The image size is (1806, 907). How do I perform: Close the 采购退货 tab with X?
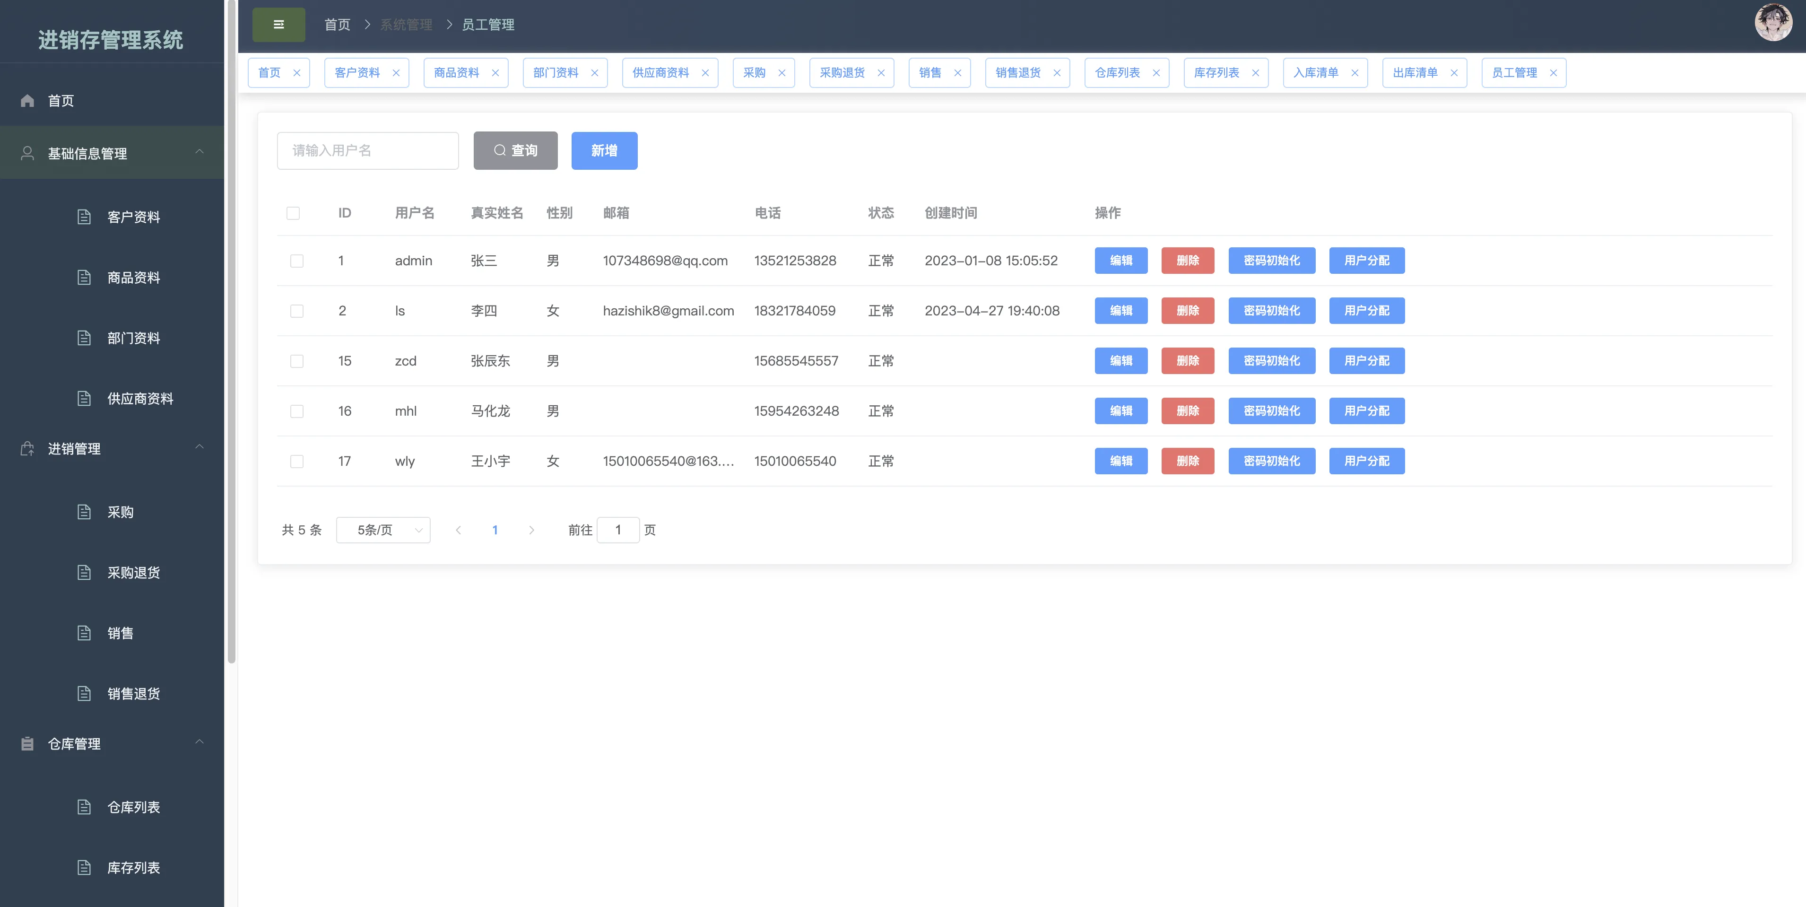[x=881, y=73]
